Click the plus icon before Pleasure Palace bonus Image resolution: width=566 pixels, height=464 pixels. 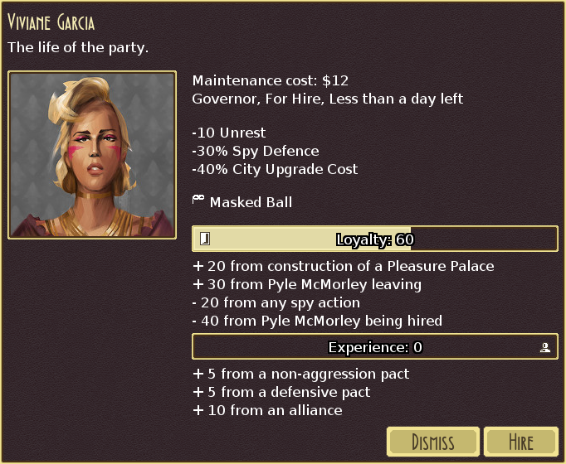click(198, 266)
